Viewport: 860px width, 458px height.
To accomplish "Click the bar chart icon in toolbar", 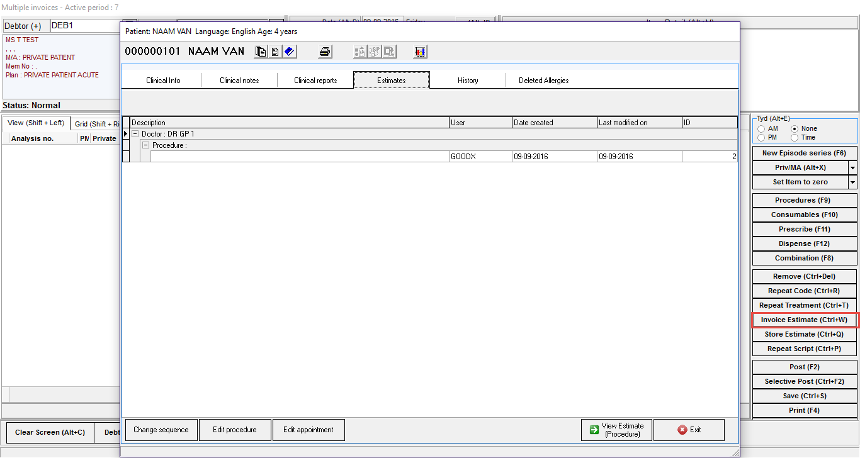I will (x=420, y=52).
